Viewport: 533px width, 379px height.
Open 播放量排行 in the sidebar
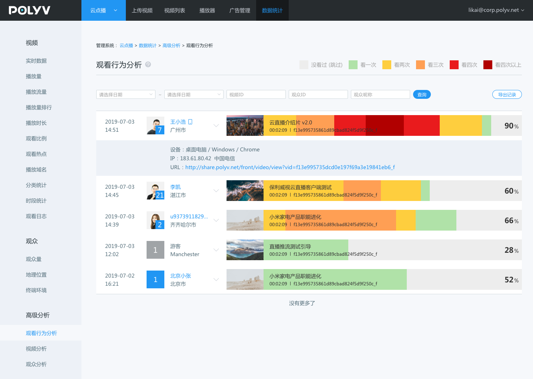[x=39, y=107]
